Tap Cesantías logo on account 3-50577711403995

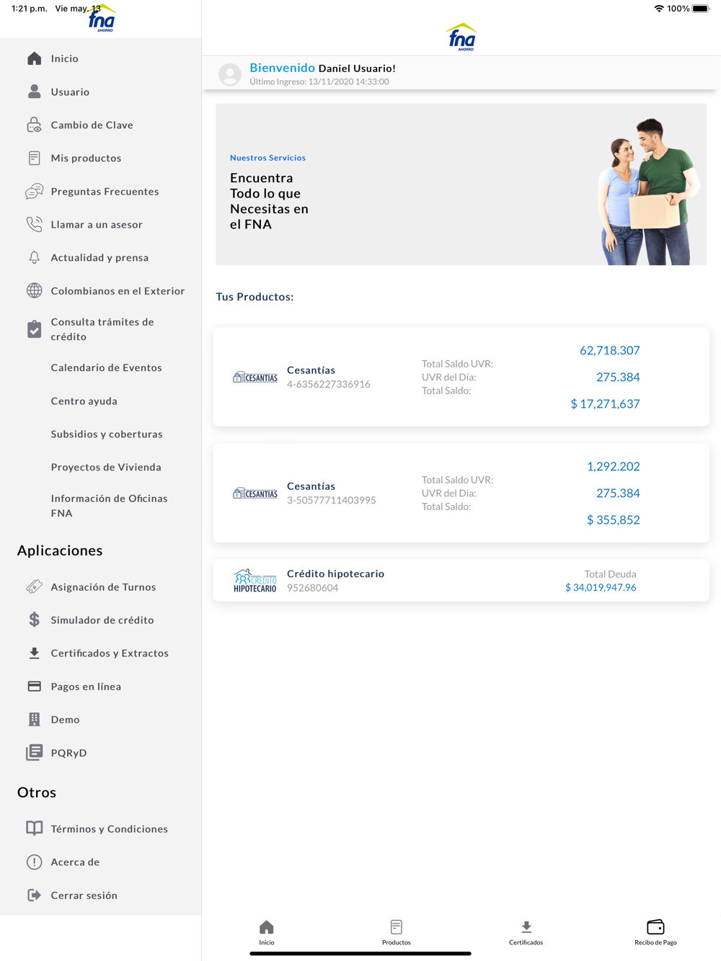[x=255, y=493]
